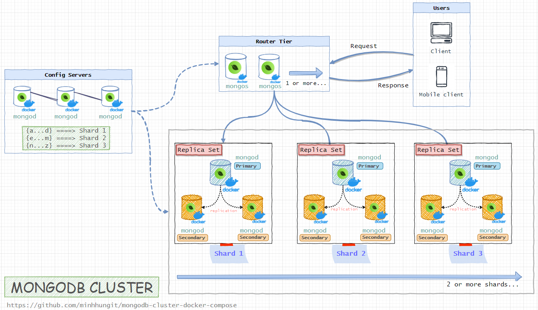The width and height of the screenshot is (538, 310).
Task: Open the Config Servers panel header
Action: (68, 75)
